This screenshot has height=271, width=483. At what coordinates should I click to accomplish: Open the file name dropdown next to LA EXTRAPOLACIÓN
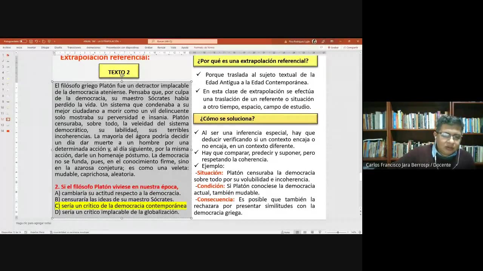[120, 41]
